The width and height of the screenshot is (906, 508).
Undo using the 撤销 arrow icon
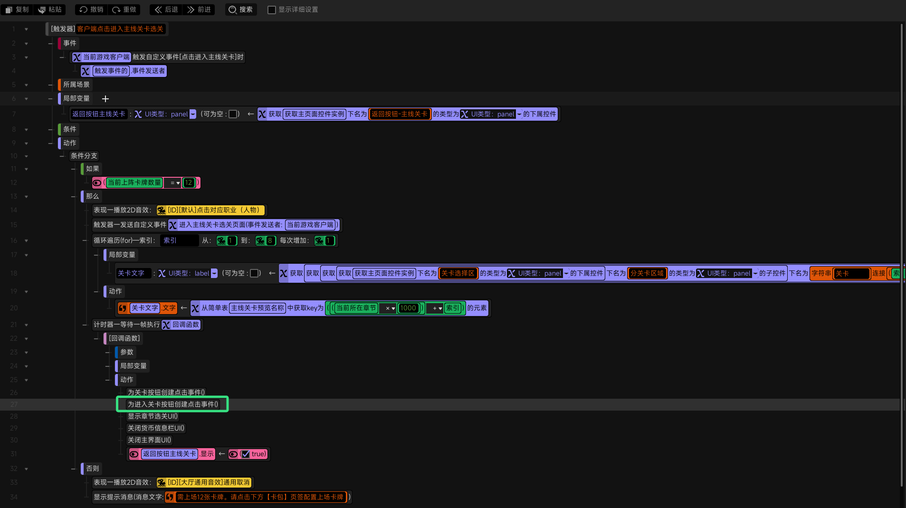tap(84, 10)
